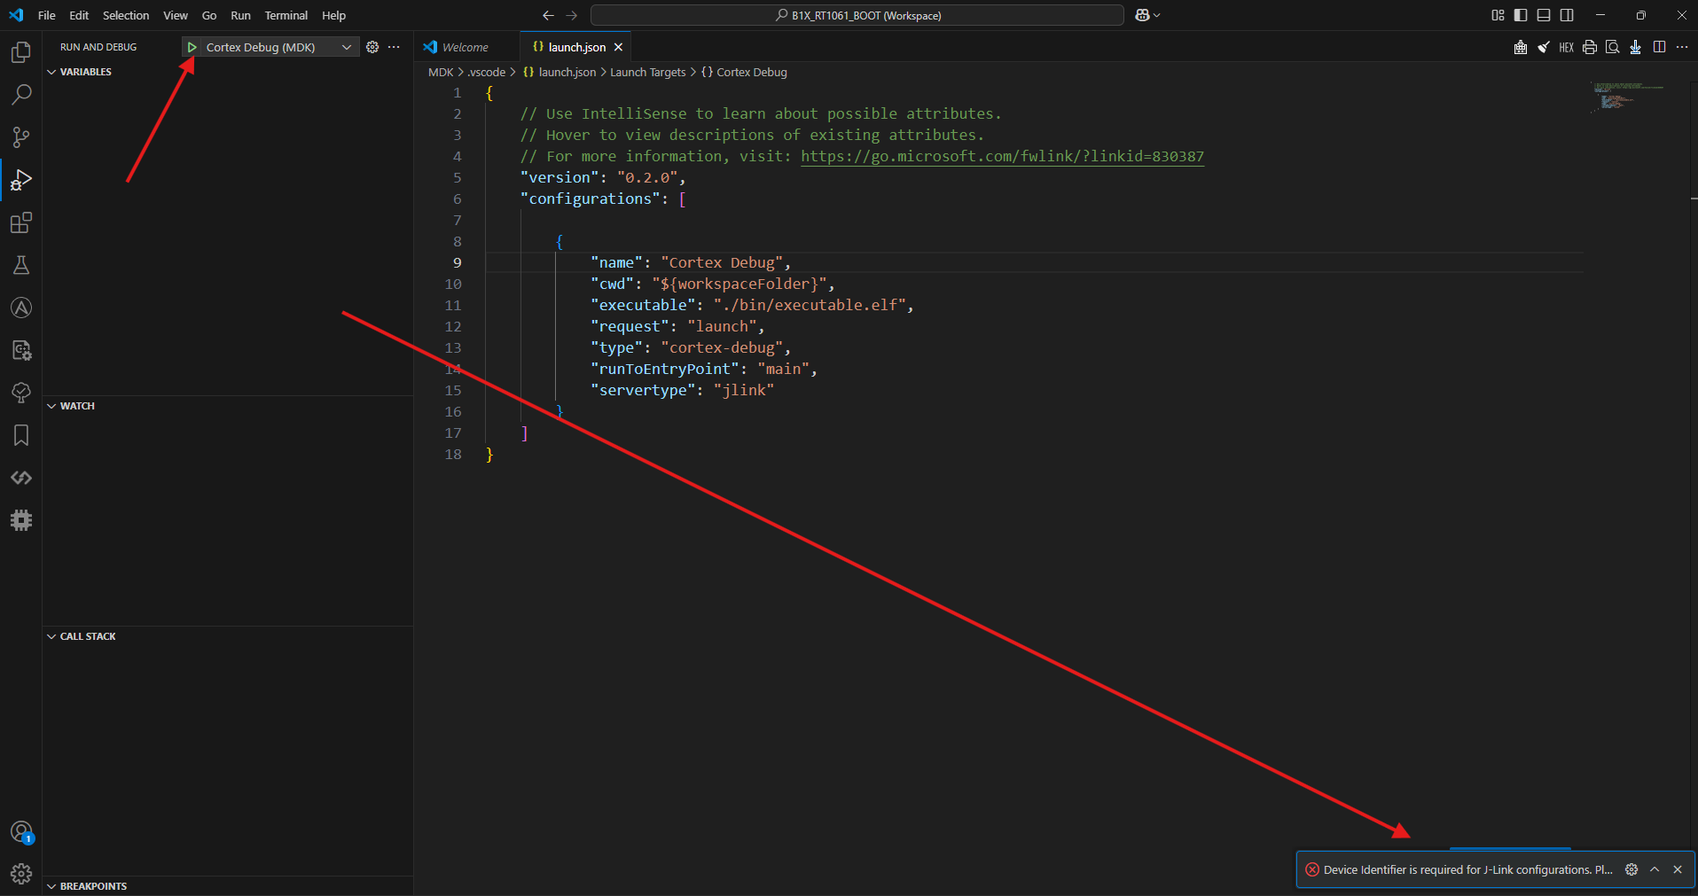1698x896 pixels.
Task: Open the Testing flask view
Action: (x=20, y=265)
